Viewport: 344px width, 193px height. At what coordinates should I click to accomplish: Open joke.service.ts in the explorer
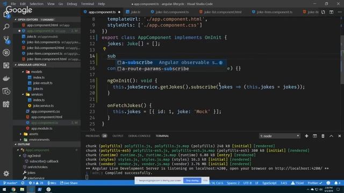44,106
